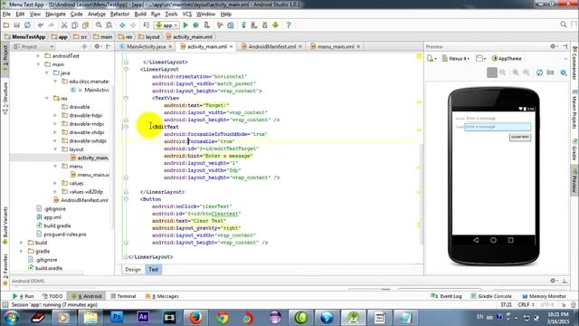Zoom out the layout preview
This screenshot has width=579, height=326.
point(527,72)
